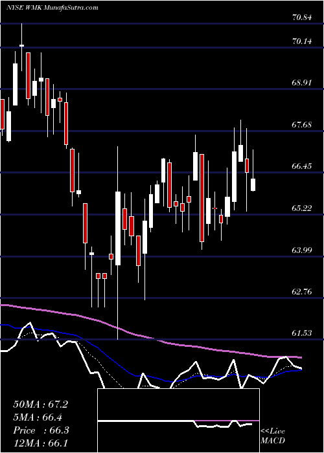Click the Live MACD label
This screenshot has height=453, width=324.
point(273,436)
